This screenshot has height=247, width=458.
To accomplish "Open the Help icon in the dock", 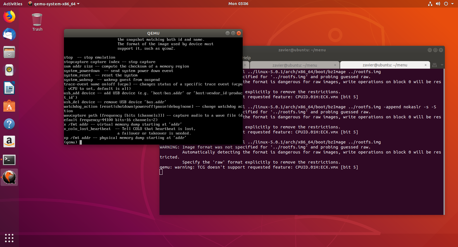I will pyautogui.click(x=9, y=124).
